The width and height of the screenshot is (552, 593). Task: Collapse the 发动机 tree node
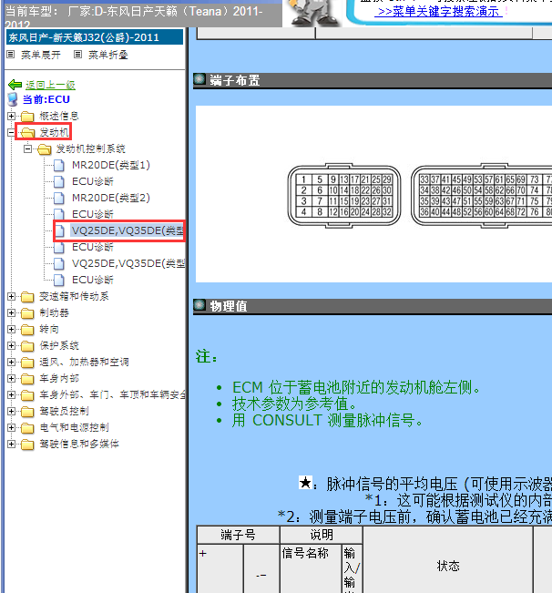tap(11, 132)
